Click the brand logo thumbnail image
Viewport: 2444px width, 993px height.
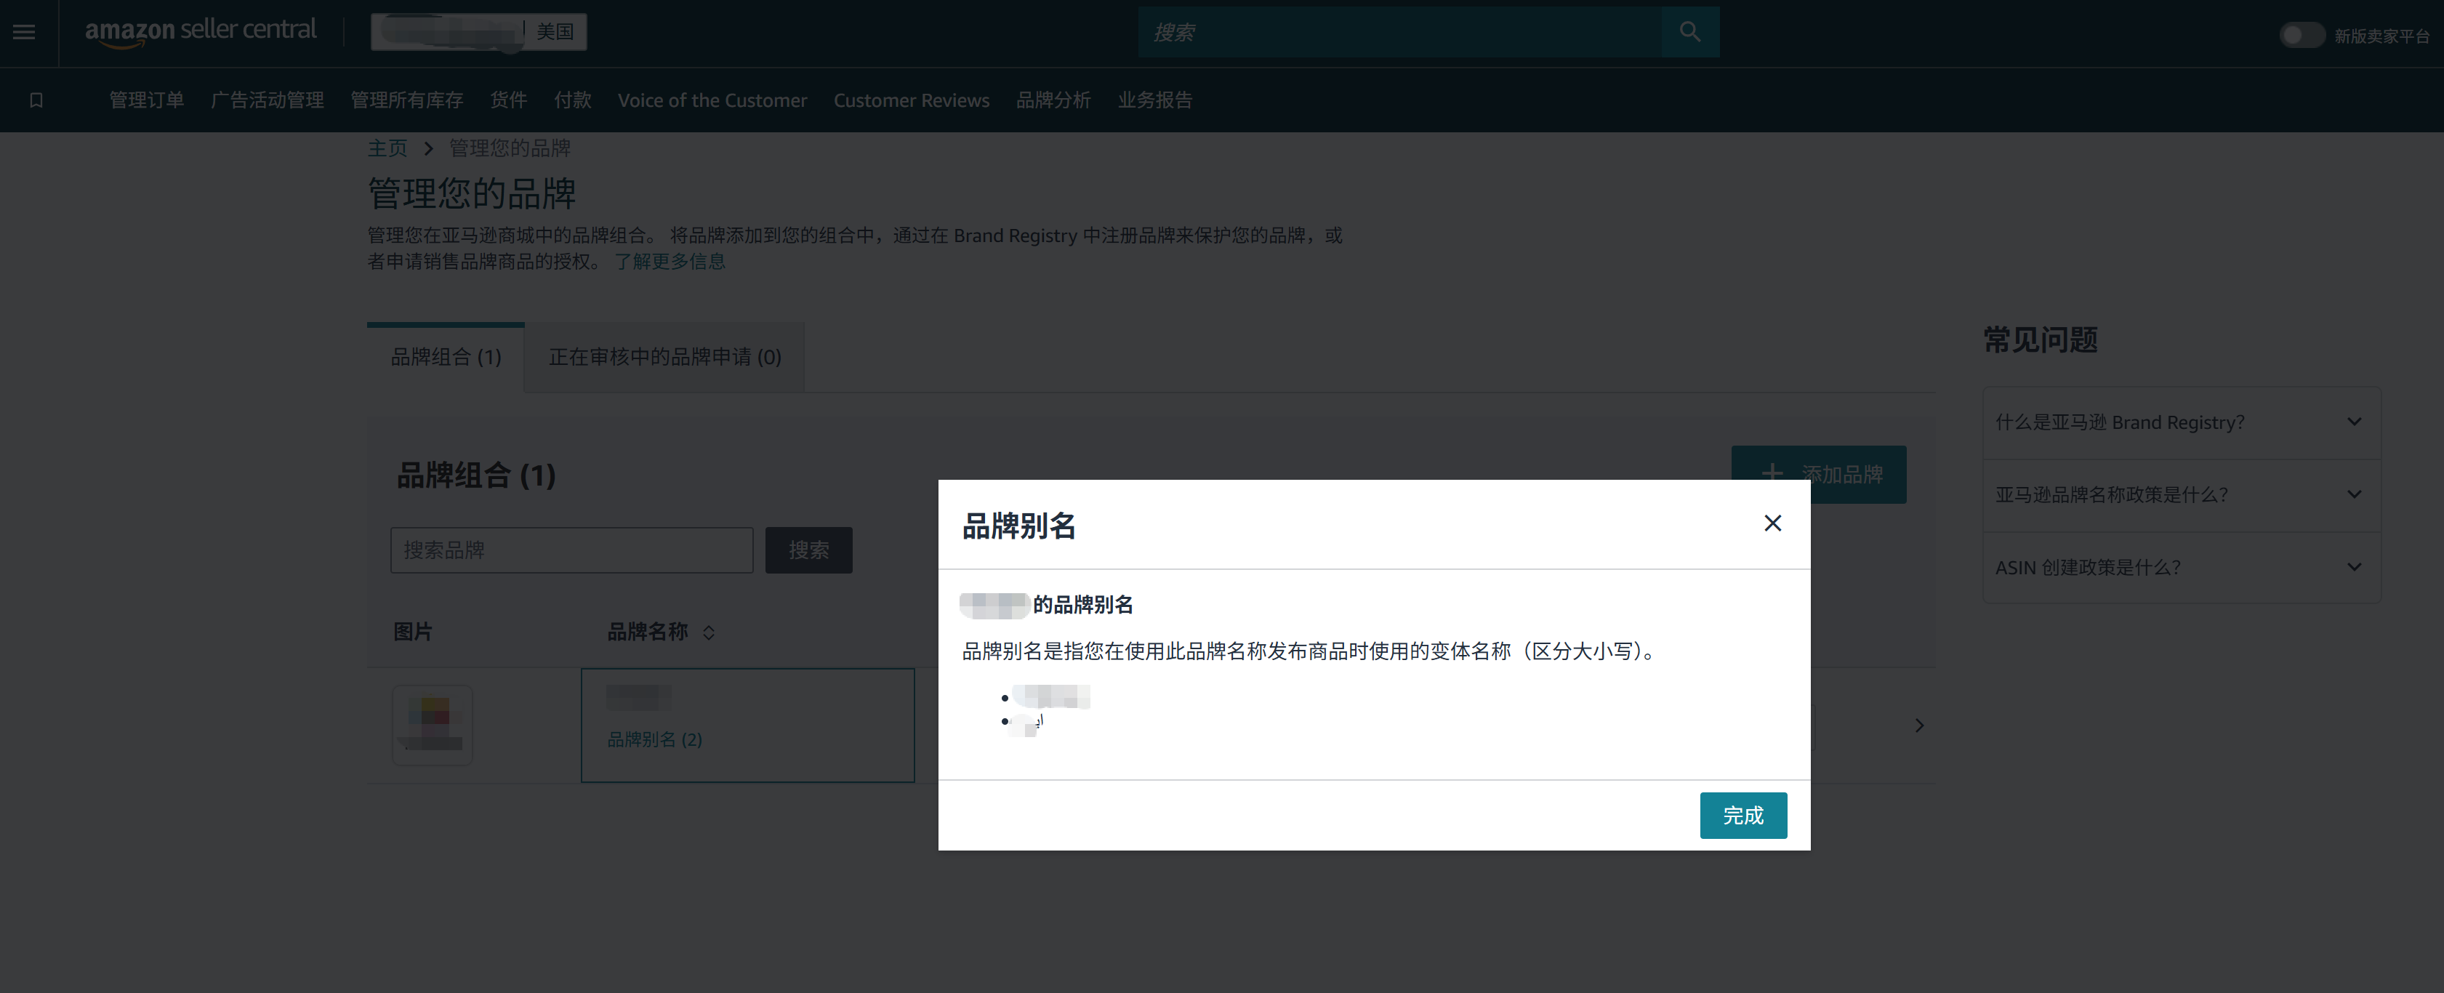433,725
